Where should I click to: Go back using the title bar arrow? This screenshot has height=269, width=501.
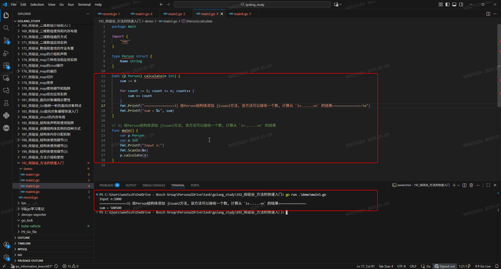click(161, 4)
